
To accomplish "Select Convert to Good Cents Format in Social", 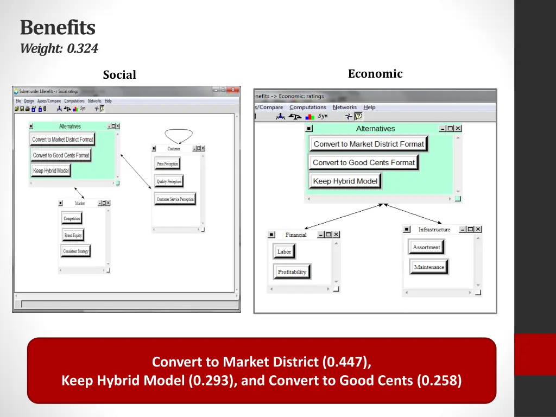I will click(61, 155).
